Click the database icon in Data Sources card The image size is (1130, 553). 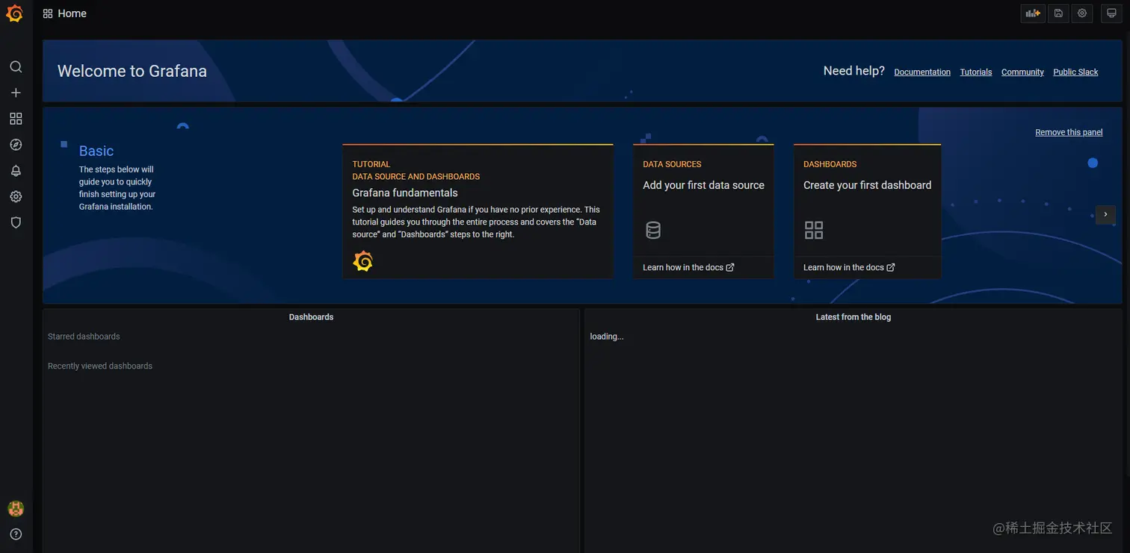(653, 230)
